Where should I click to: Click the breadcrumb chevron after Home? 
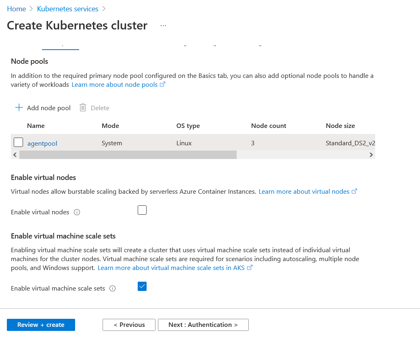[x=31, y=9]
